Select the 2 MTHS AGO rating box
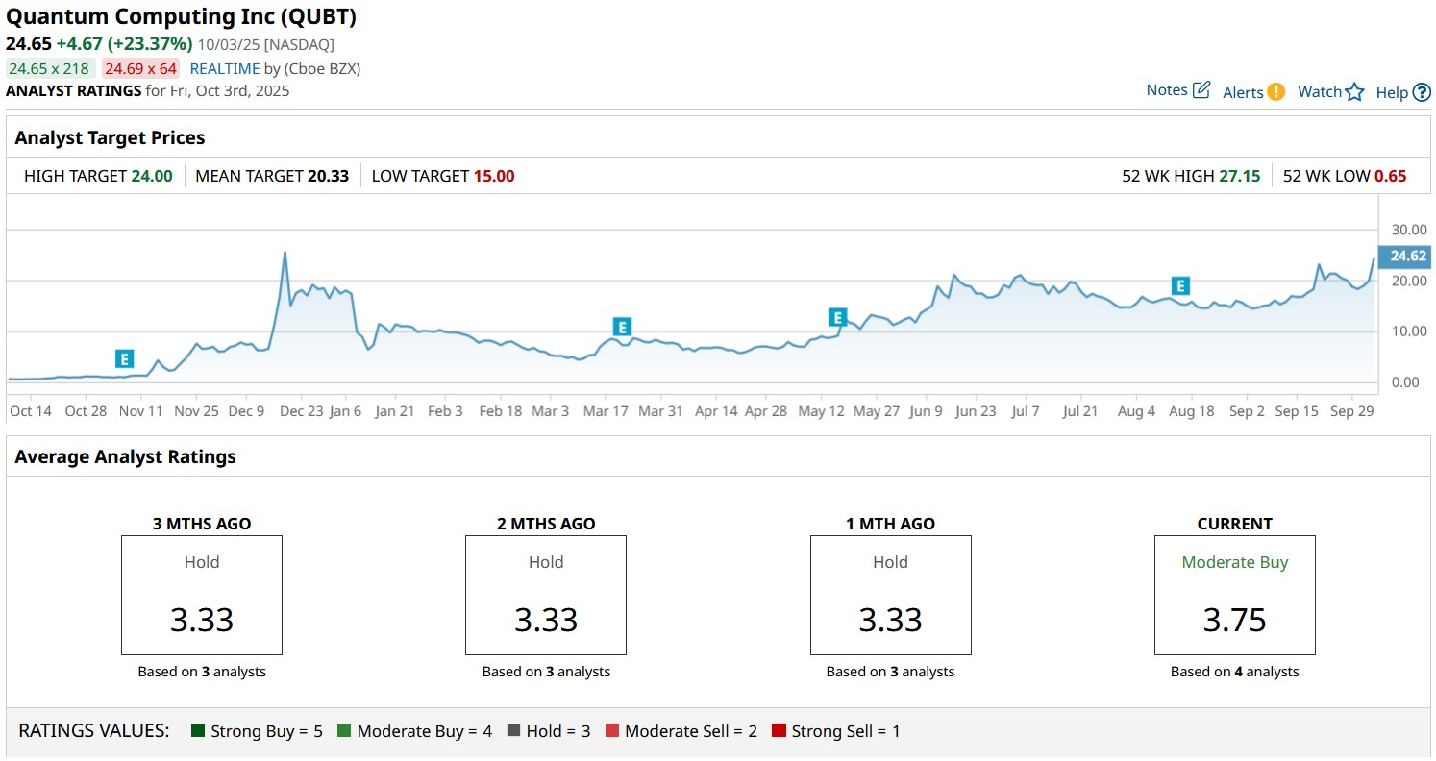 coord(546,595)
